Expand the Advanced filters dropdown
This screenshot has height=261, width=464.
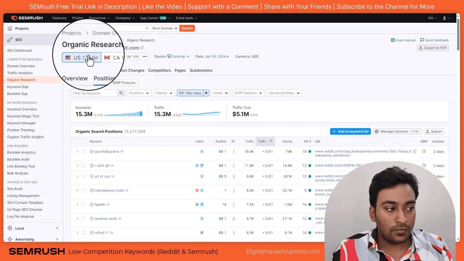click(x=284, y=93)
